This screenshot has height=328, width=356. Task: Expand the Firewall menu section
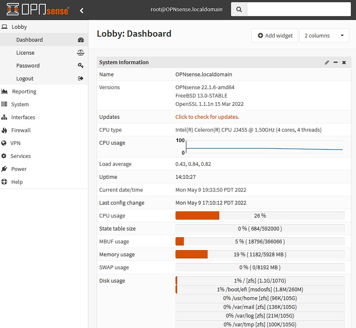21,130
